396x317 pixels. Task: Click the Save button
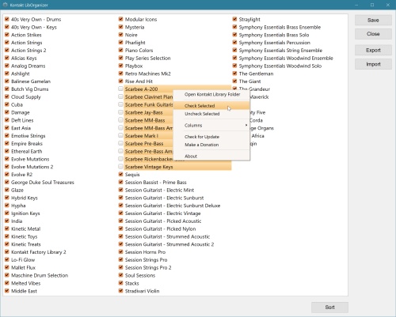point(373,21)
